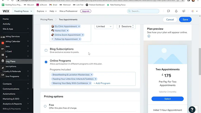
Task: Open the Explore dropdown menu
Action: [x=42, y=11]
